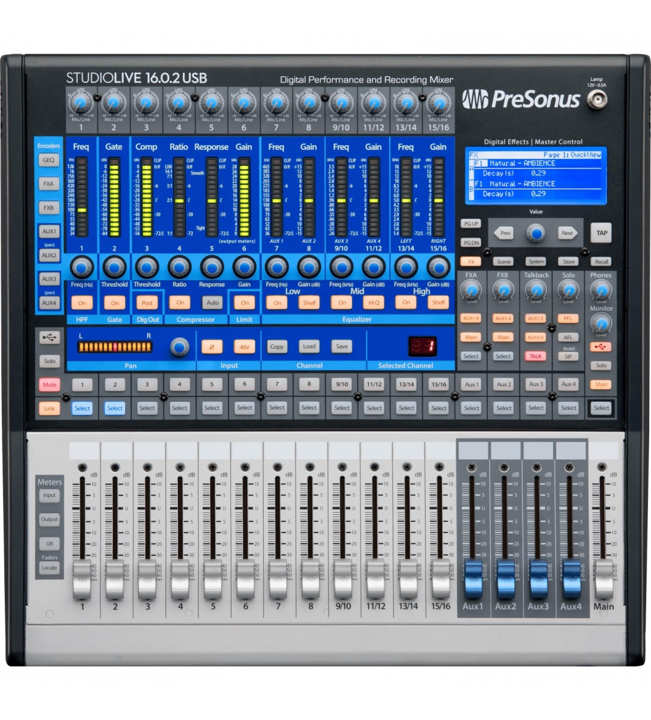The image size is (651, 720).
Task: Open the GEQ encoder mode
Action: (50, 159)
